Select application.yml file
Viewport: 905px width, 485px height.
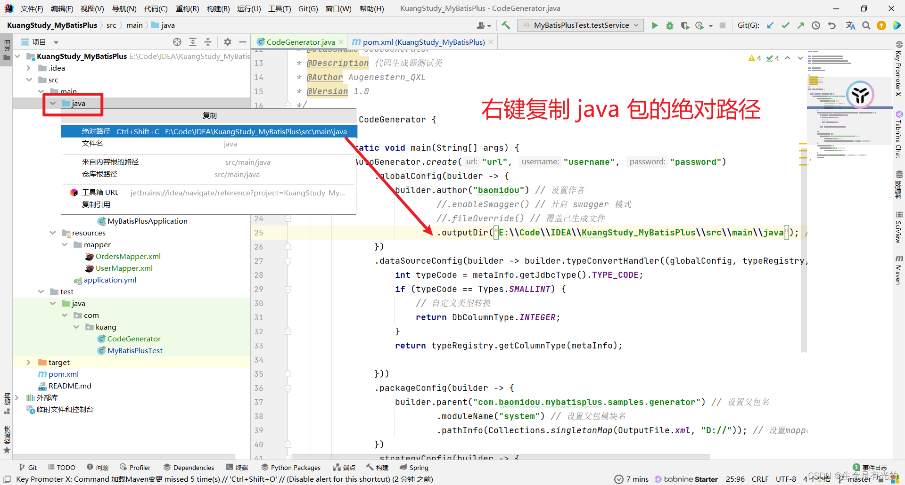click(110, 280)
